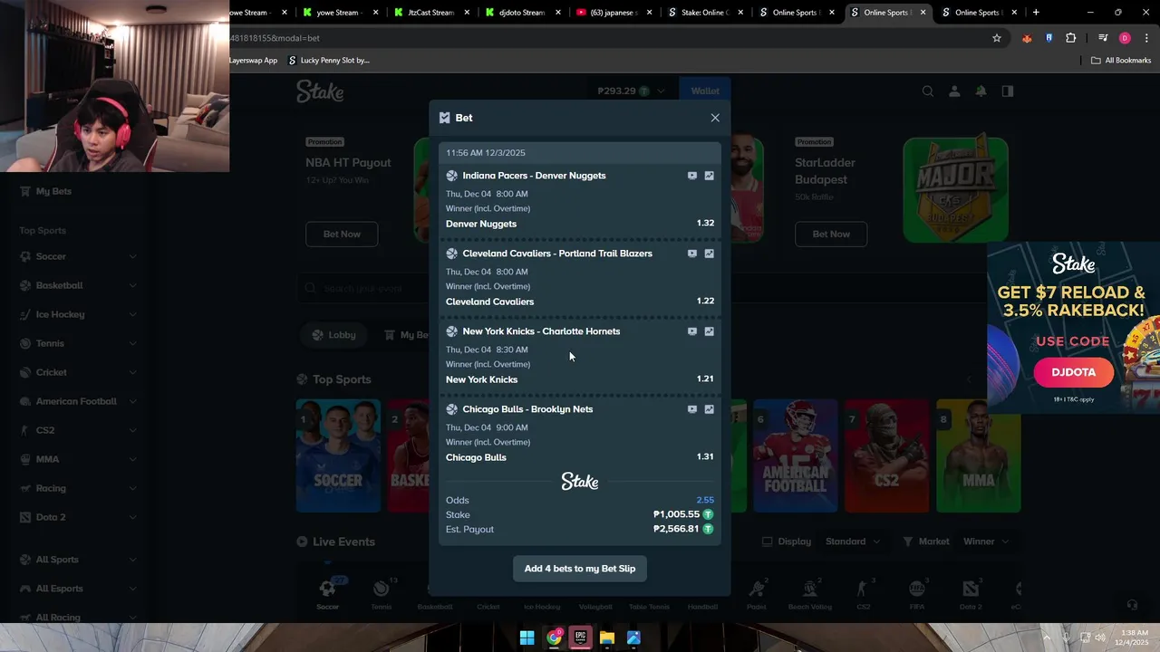This screenshot has width=1160, height=652.
Task: Open statistics icon for Indiana Pacers match
Action: 709,176
